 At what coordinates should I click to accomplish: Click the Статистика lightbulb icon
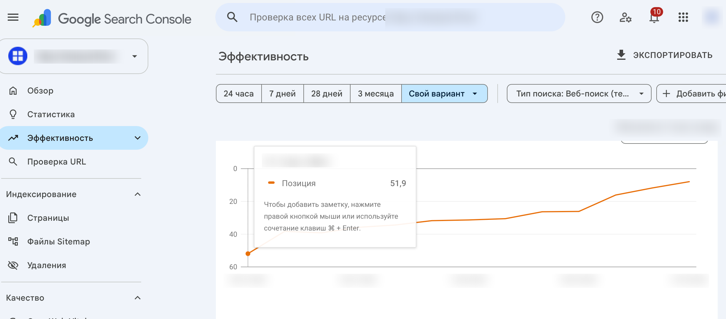(x=13, y=114)
